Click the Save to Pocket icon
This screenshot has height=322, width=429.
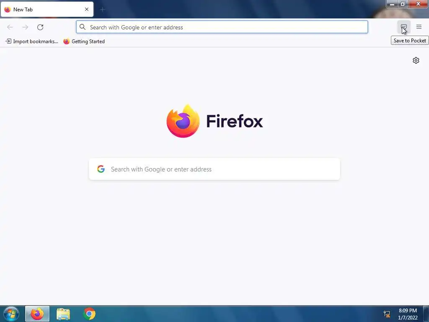pos(404,27)
